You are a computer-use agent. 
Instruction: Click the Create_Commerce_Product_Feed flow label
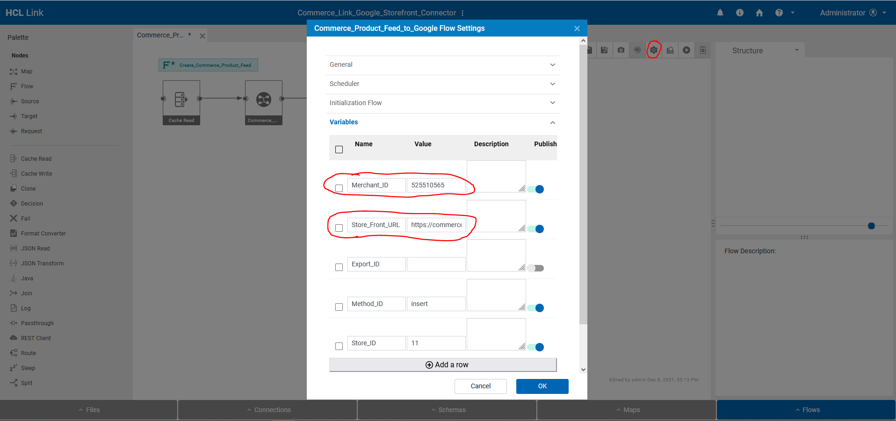(x=208, y=65)
